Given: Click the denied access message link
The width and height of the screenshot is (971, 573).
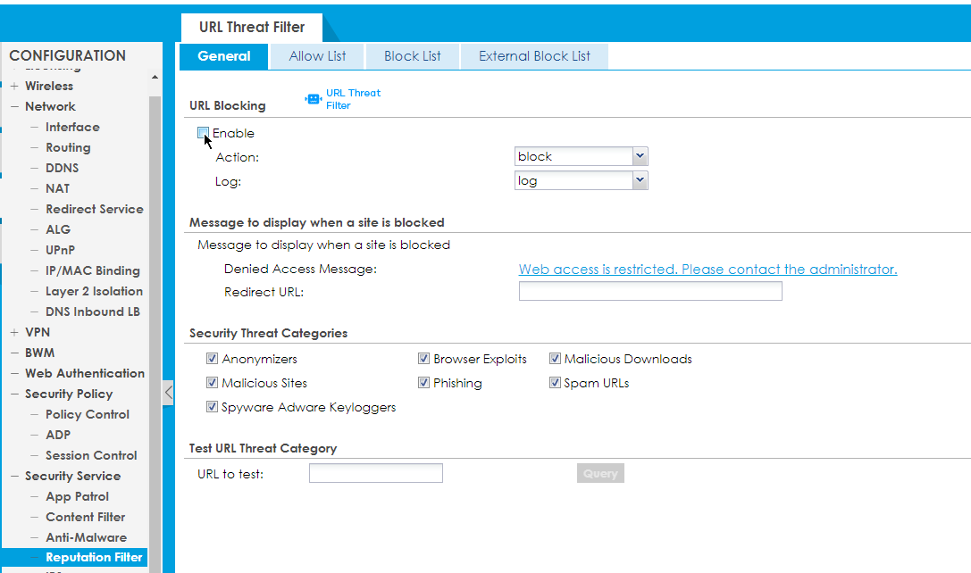Looking at the screenshot, I should pos(707,269).
